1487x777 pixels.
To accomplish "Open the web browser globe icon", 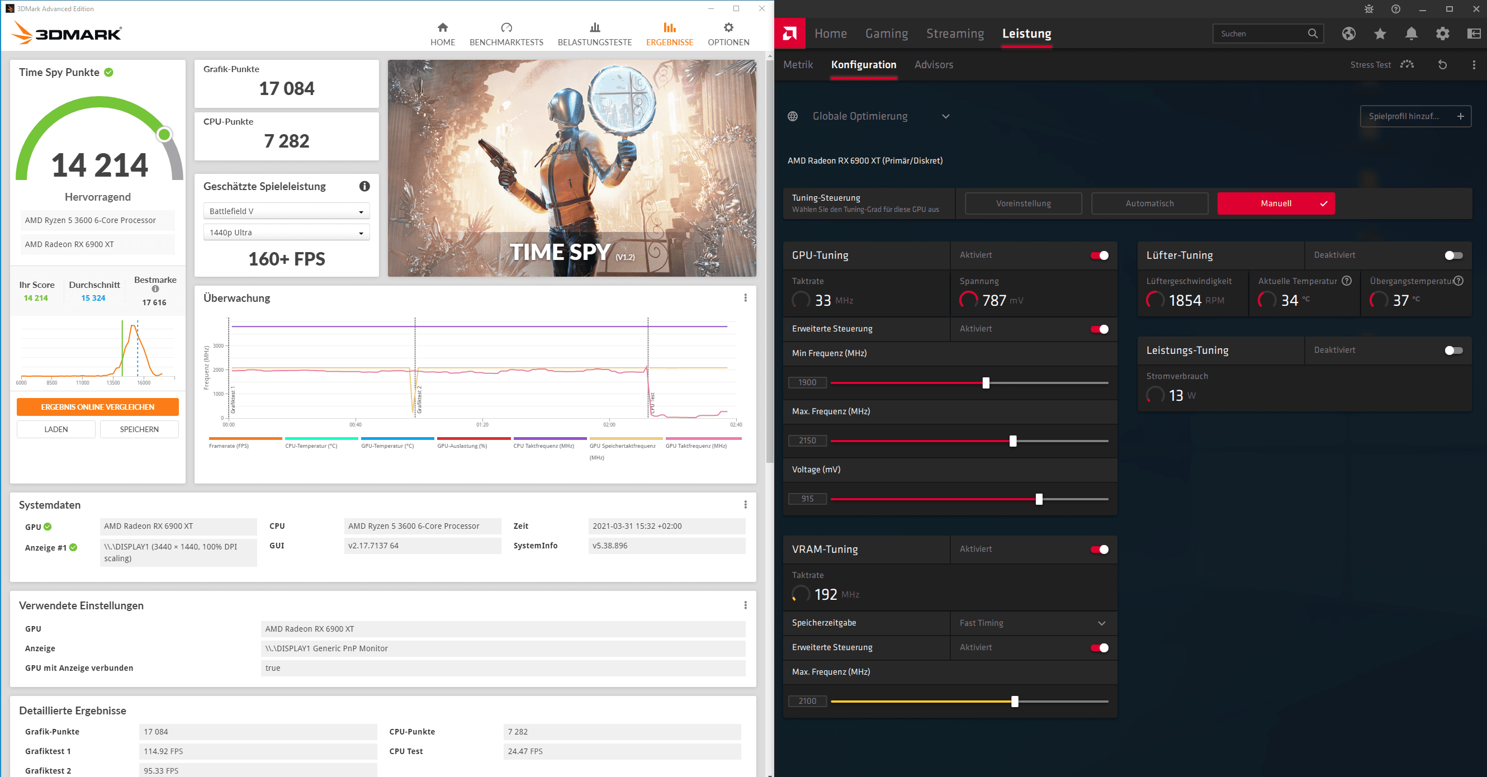I will click(x=1348, y=34).
